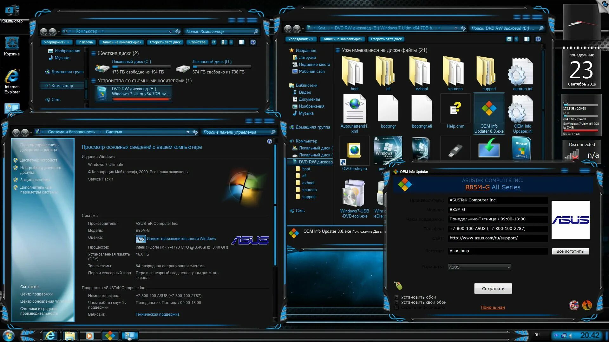609x342 pixels.
Task: Select ezboot folder in navigation tree
Action: pos(308,183)
